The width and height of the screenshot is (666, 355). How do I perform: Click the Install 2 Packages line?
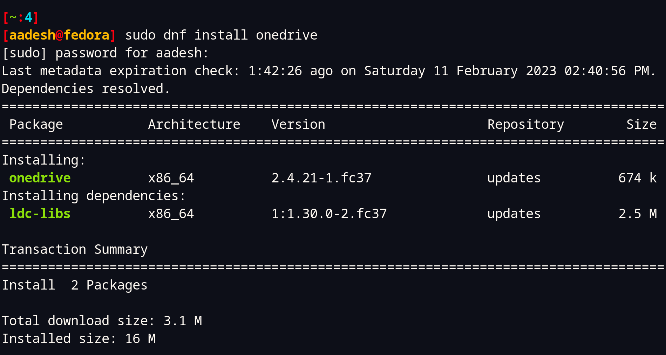pos(74,285)
